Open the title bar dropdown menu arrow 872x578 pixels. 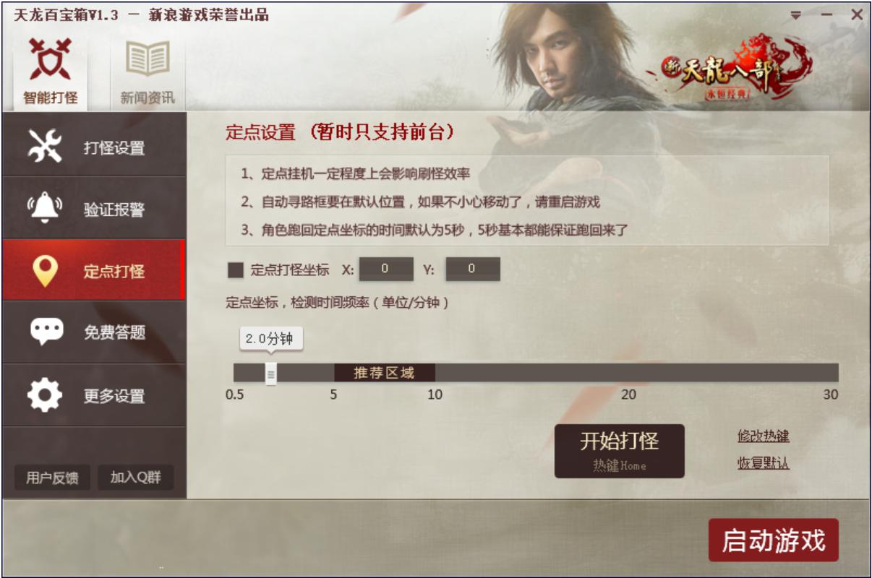[x=795, y=15]
